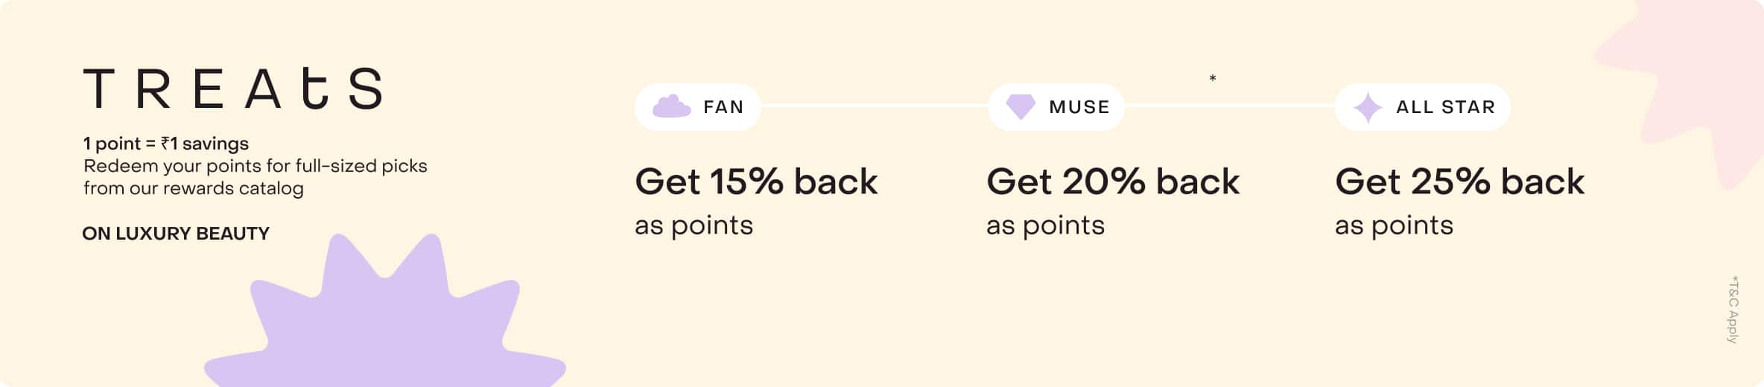
Task: Click the ON LUXURY BEAUTY label
Action: pos(176,234)
